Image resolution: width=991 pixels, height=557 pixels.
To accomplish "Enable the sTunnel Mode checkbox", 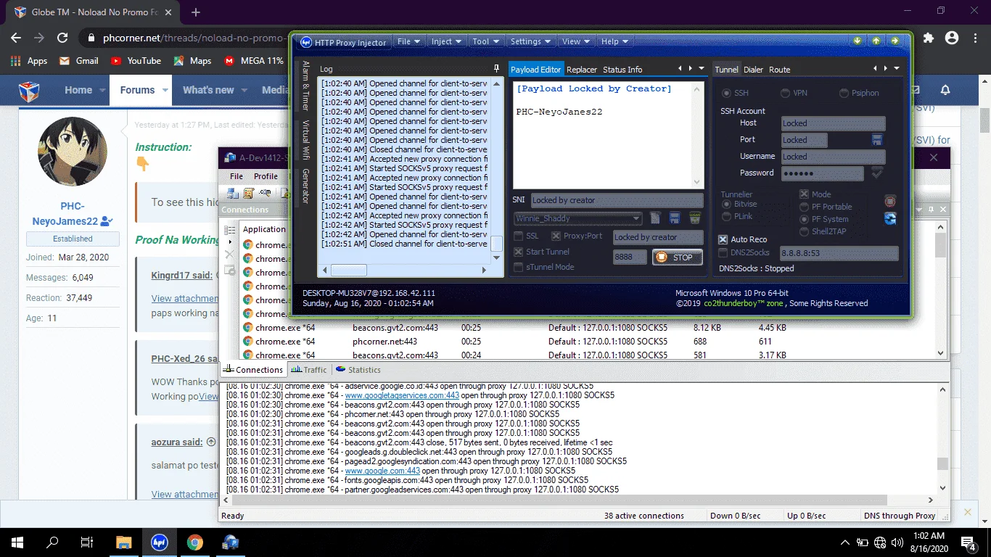I will coord(518,267).
